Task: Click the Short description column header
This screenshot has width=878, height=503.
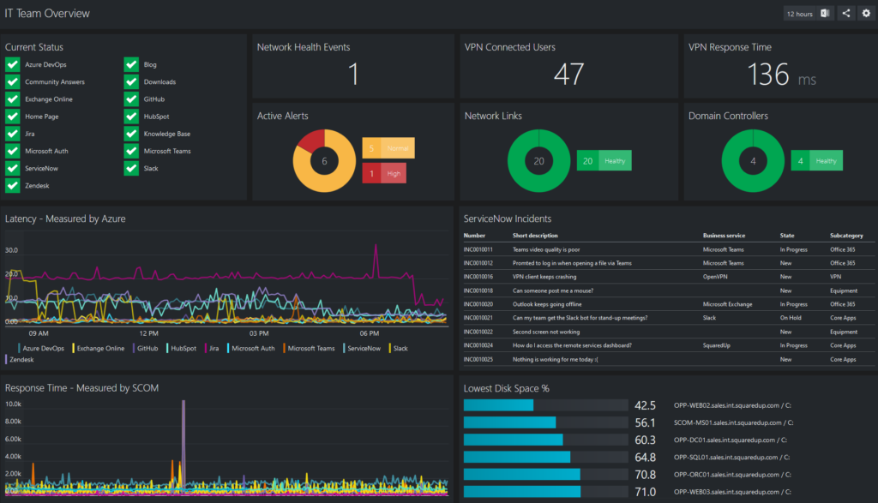Action: pos(535,236)
